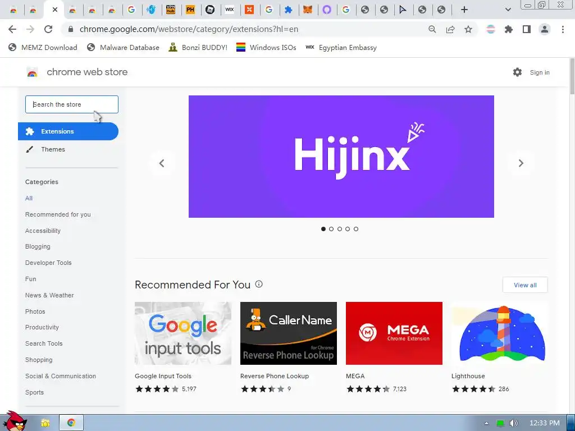Screen dimensions: 575x431
Task: Open the Lighthouse extension card
Action: pos(499,347)
